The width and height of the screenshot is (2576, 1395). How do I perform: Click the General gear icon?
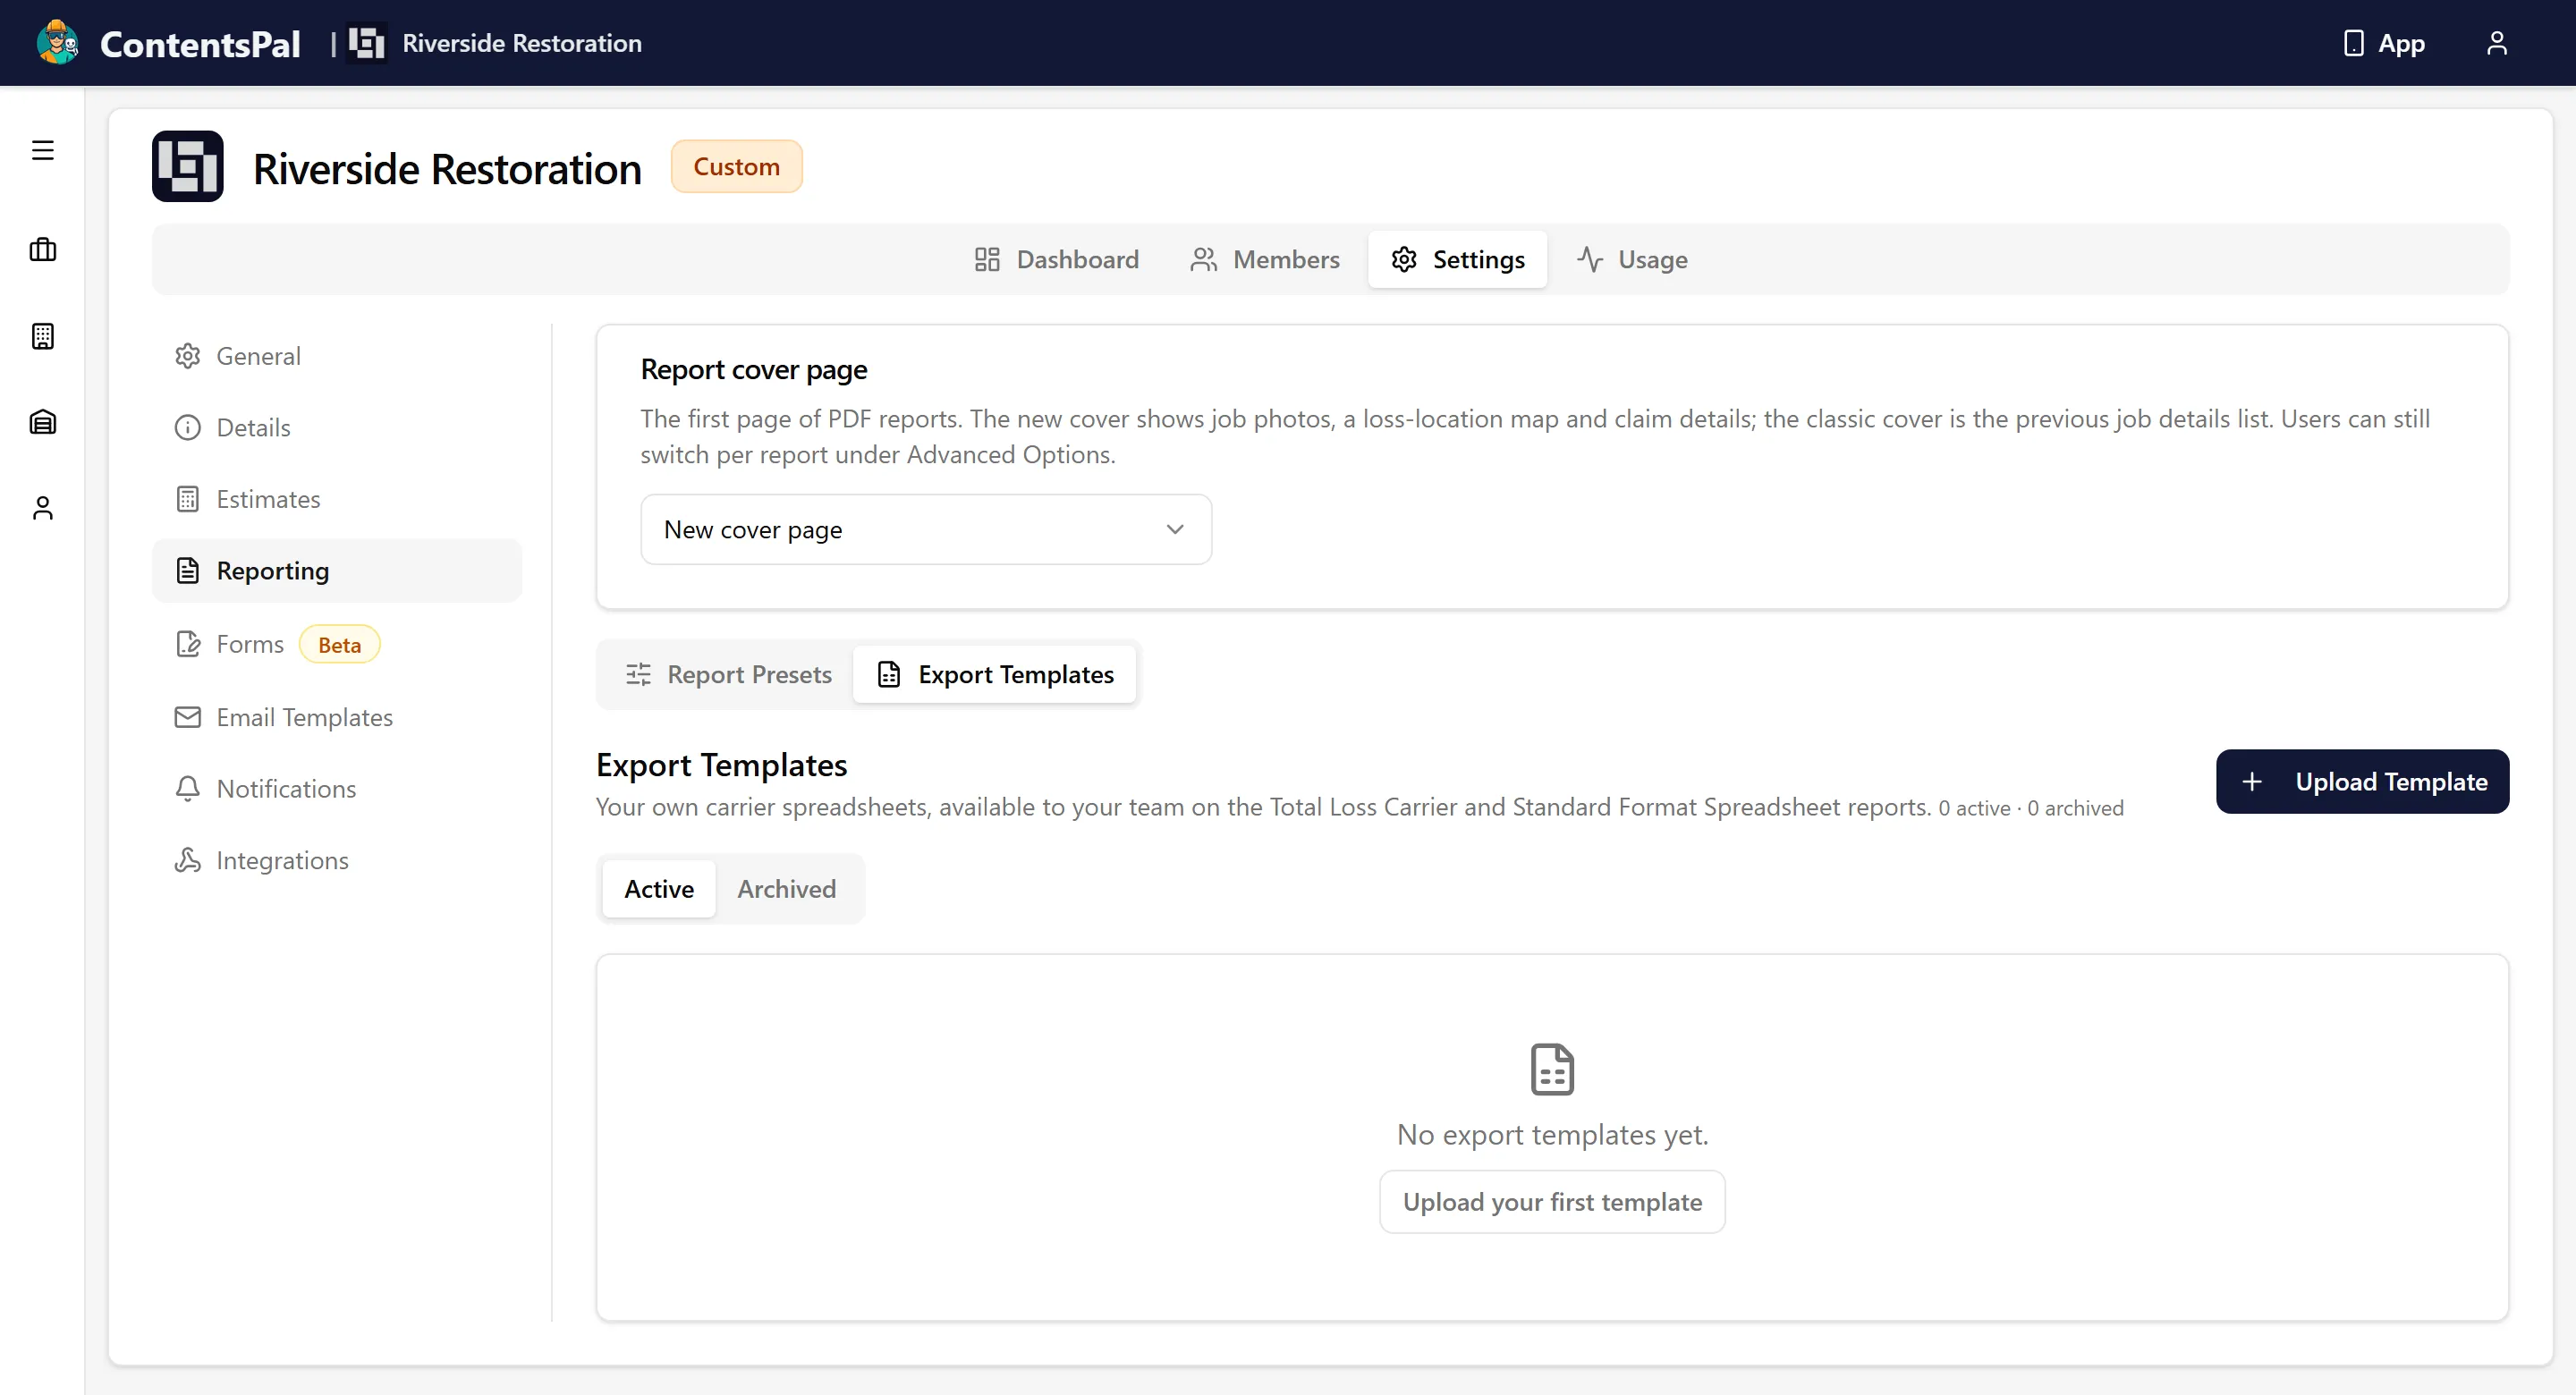pos(187,356)
